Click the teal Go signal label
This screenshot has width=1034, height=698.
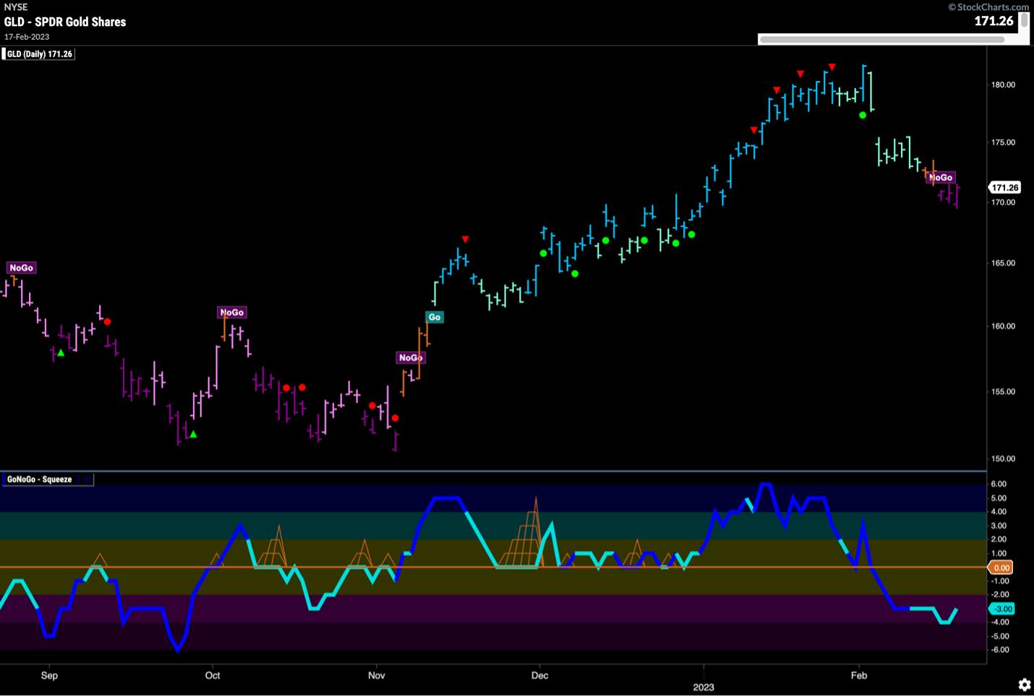pos(434,317)
